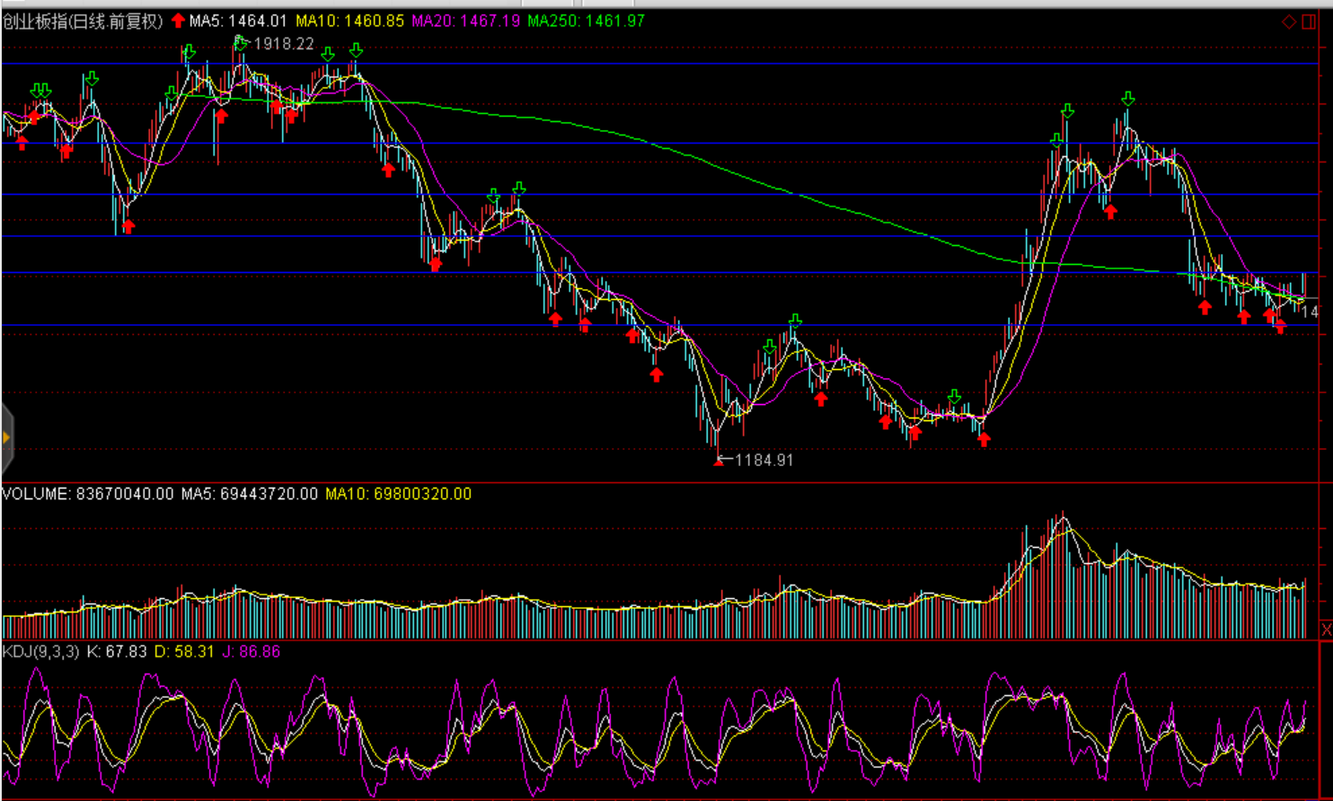Click the 创业板指 chart title label
Screen dimensions: 1333x801
point(83,21)
